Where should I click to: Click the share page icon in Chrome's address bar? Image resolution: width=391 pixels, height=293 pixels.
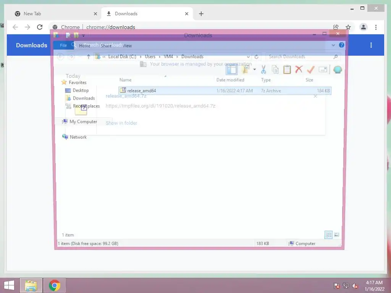pos(336,27)
